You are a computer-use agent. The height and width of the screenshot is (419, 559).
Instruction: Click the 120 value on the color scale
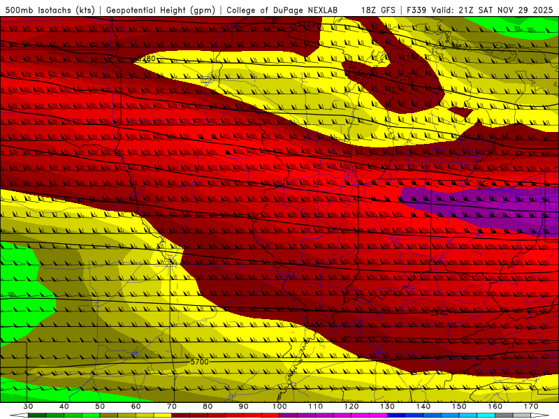coord(351,406)
